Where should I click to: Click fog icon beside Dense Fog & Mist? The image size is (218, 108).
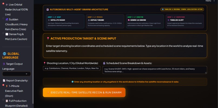(7, 34)
